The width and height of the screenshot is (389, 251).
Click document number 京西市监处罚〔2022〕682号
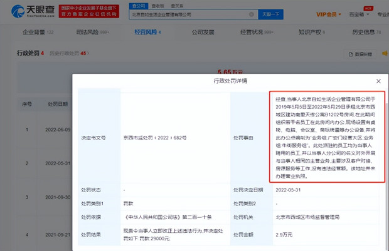coord(155,138)
